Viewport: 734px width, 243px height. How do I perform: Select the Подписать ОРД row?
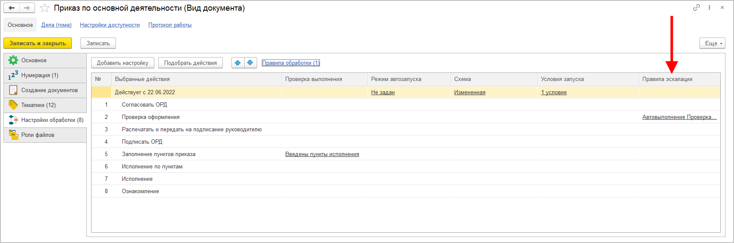pos(142,142)
